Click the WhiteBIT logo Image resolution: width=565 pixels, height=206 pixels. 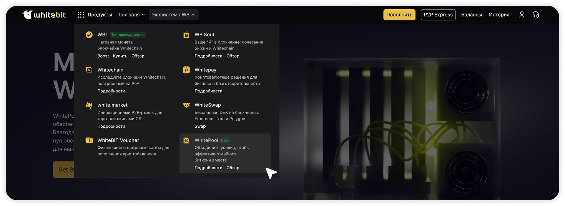click(x=44, y=15)
